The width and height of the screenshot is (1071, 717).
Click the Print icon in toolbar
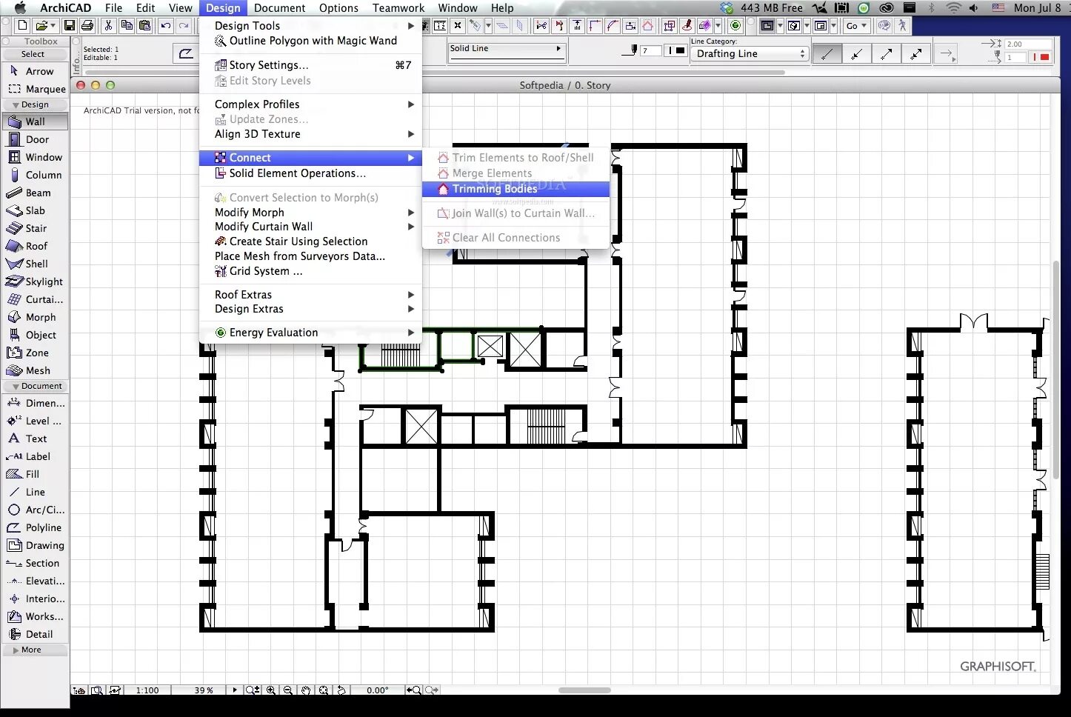tap(87, 26)
